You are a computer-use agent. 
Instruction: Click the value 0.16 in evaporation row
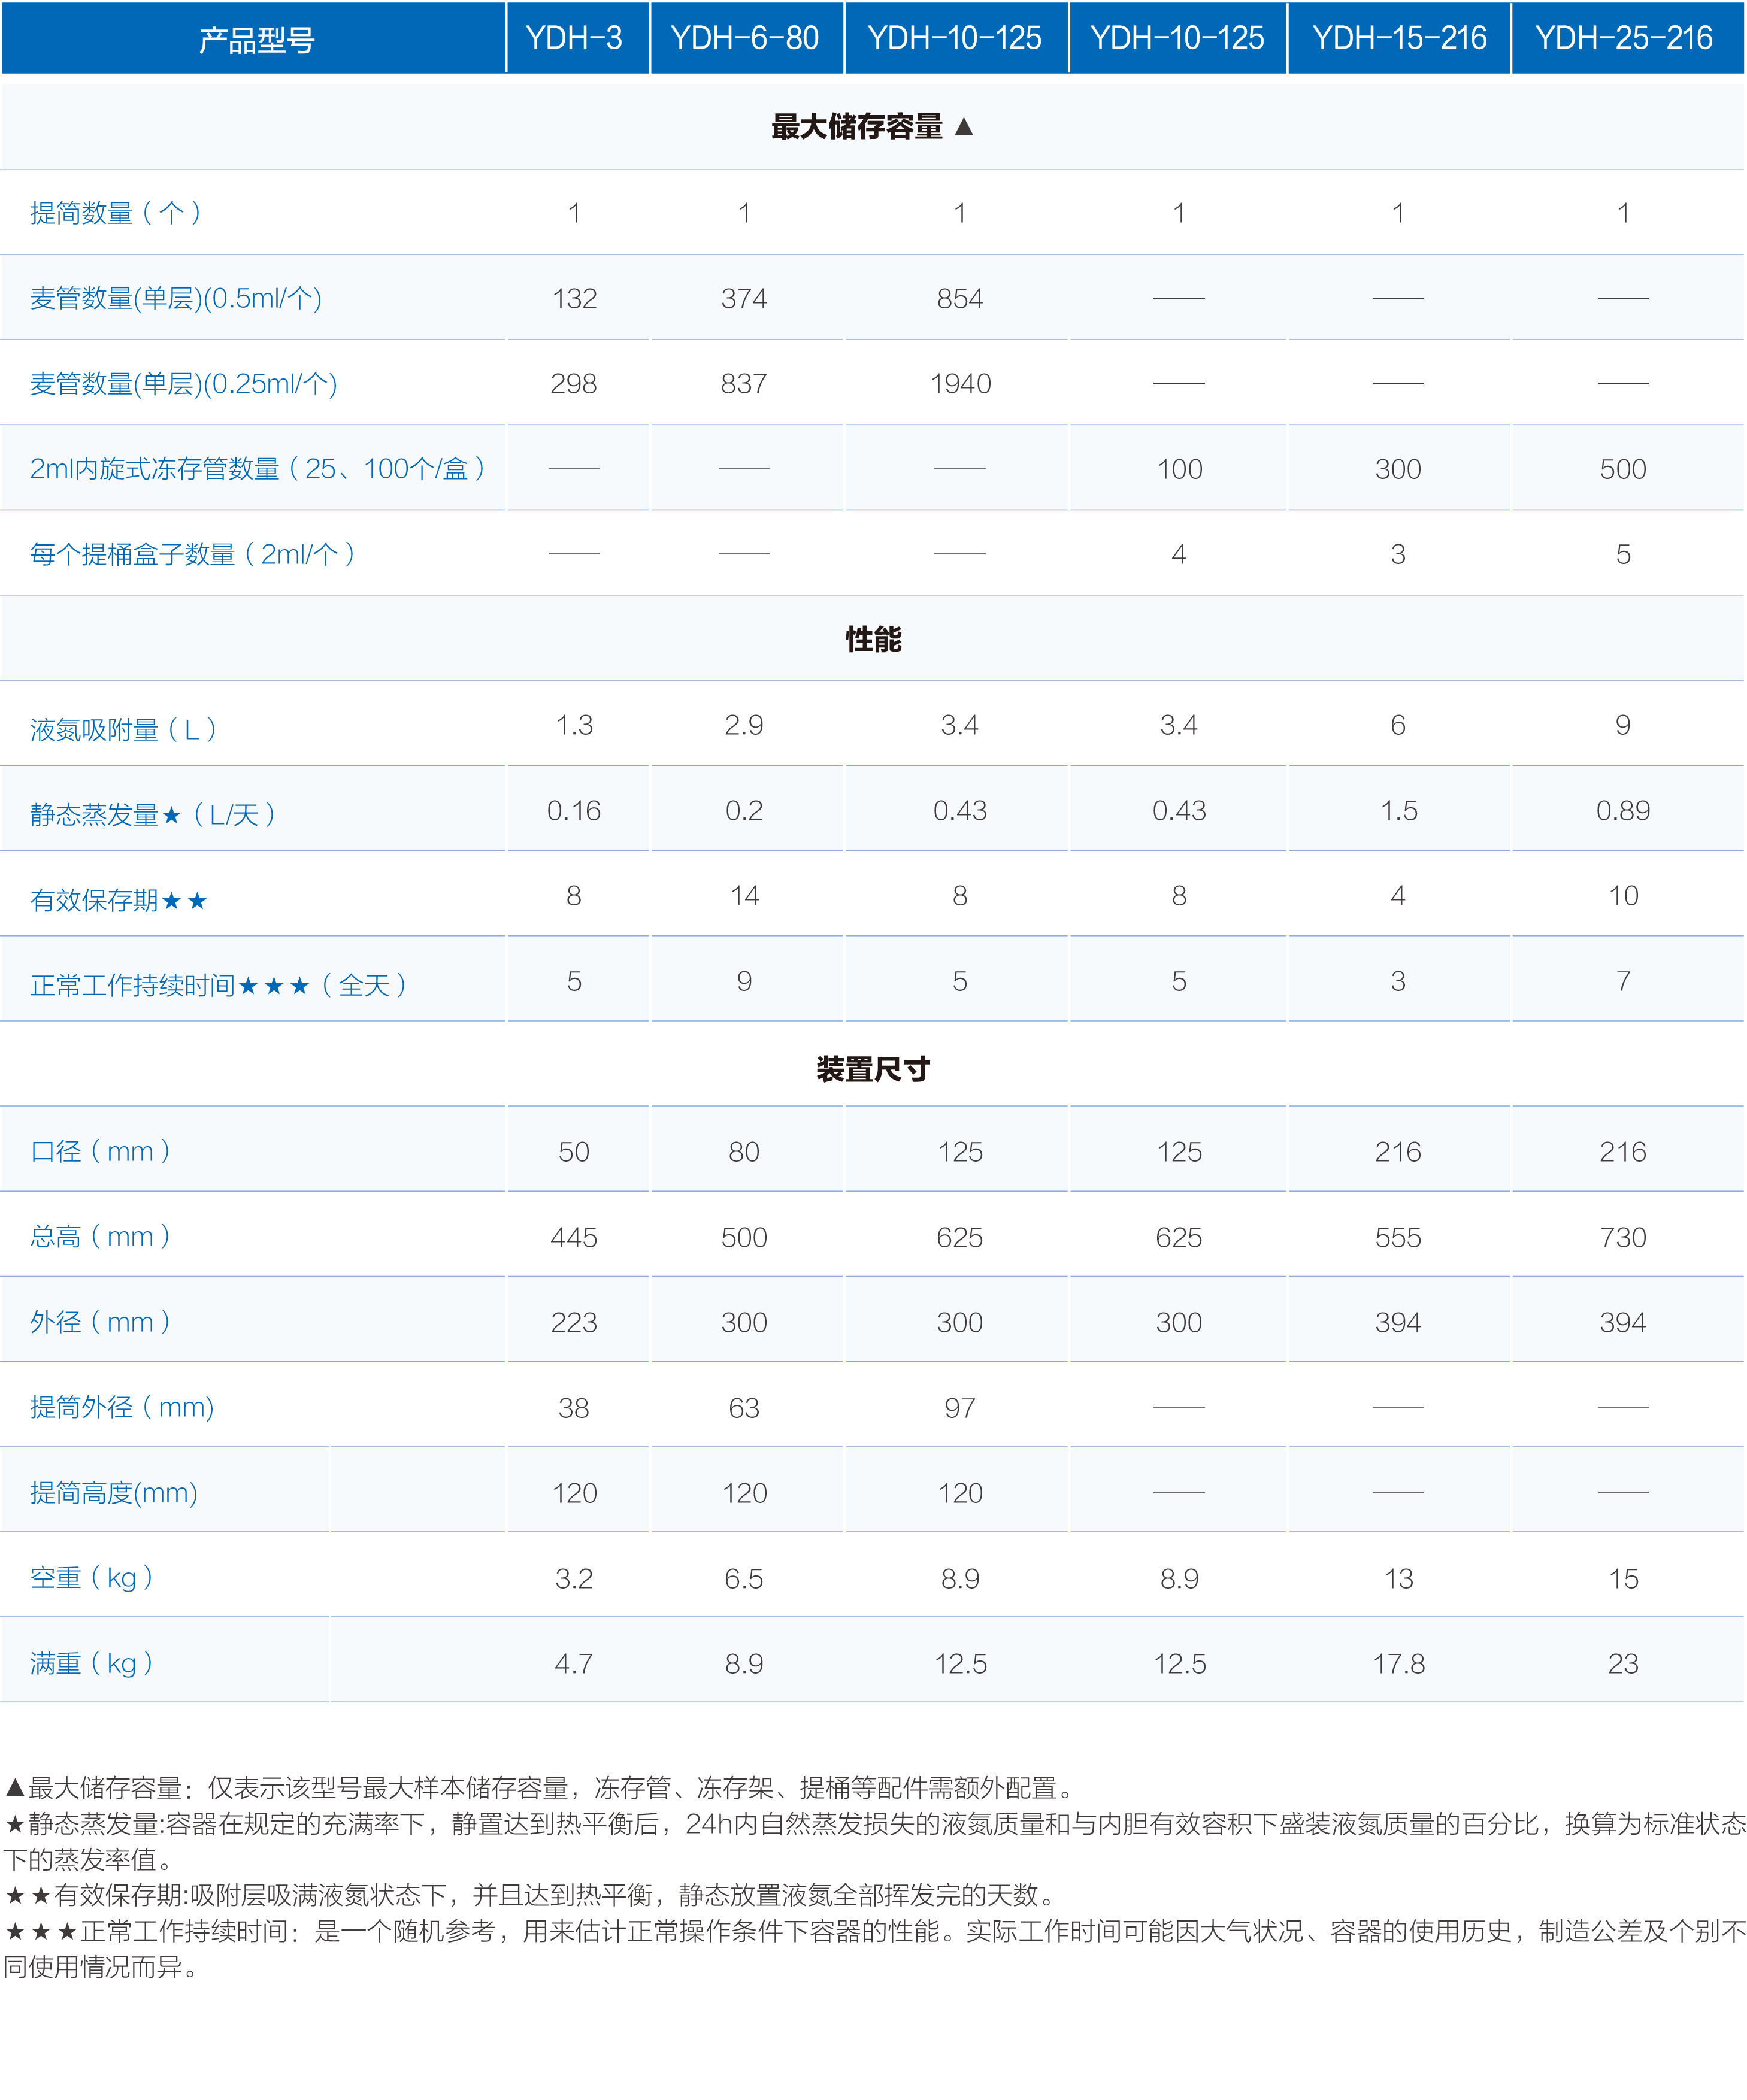click(x=574, y=810)
